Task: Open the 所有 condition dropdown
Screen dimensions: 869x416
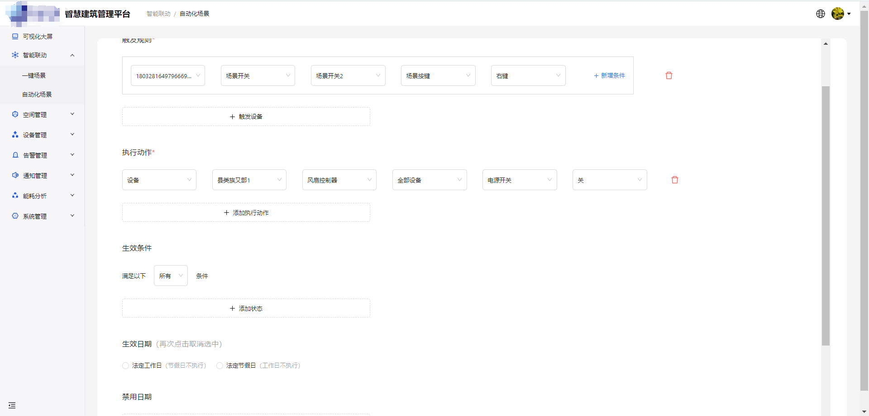Action: pos(171,276)
